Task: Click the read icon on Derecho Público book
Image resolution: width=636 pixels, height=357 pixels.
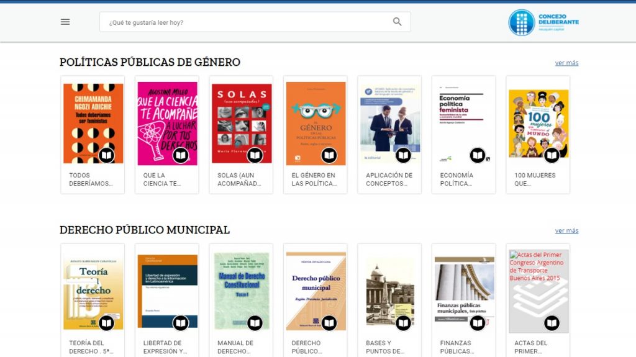Action: [x=329, y=323]
